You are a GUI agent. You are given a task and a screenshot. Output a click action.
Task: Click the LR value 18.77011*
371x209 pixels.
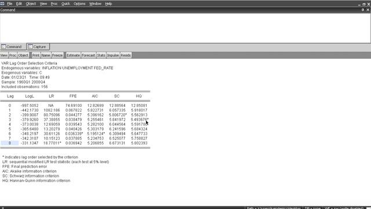[x=52, y=143]
